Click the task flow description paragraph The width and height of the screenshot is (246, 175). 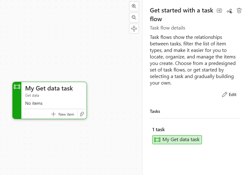pyautogui.click(x=193, y=60)
